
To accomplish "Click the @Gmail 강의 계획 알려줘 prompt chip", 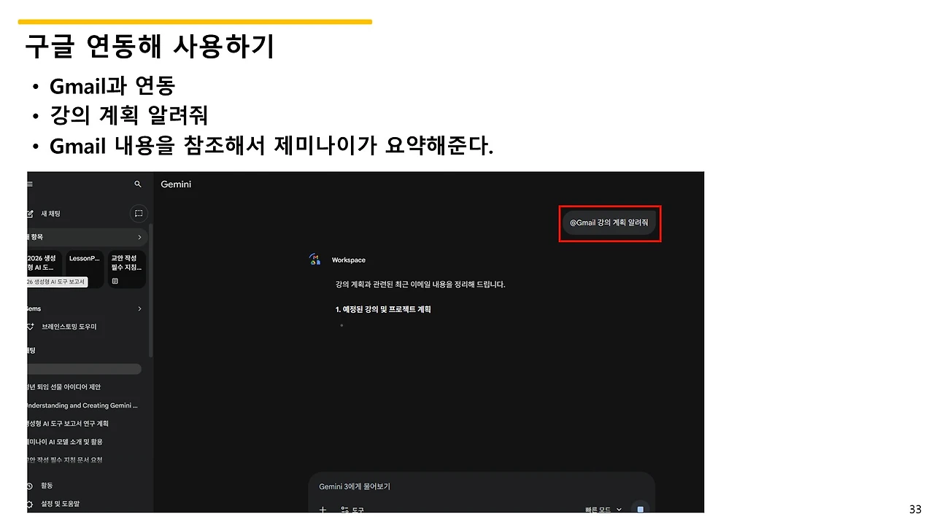I will [x=609, y=223].
